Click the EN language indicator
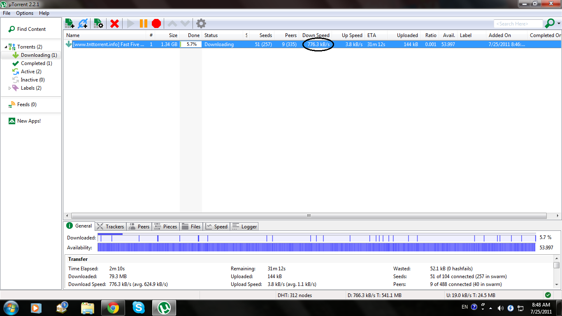Viewport: 562px width, 316px height. [x=464, y=307]
